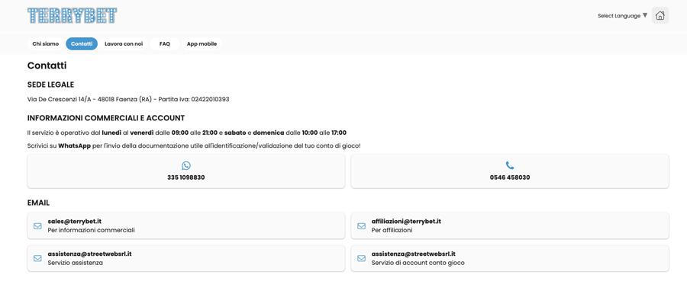Click assistenza@streetwebsrl.it above Servizio di account
The height and width of the screenshot is (281, 687).
[414, 254]
